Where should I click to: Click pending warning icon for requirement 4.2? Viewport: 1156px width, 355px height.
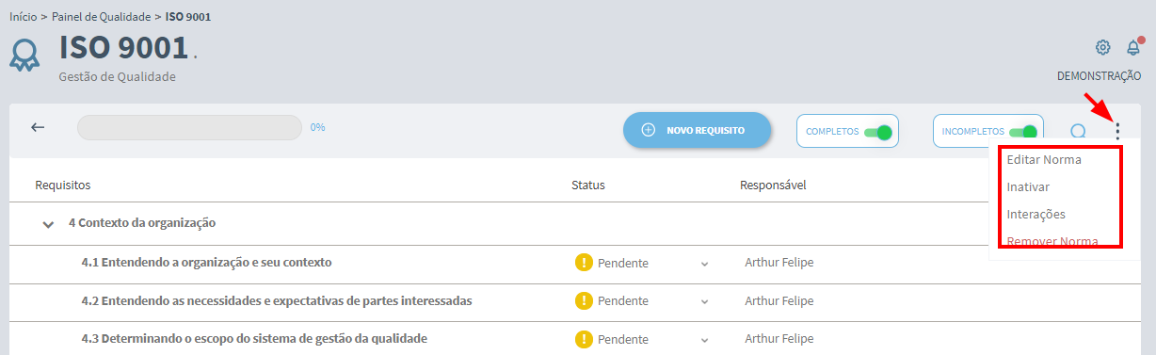tap(584, 301)
